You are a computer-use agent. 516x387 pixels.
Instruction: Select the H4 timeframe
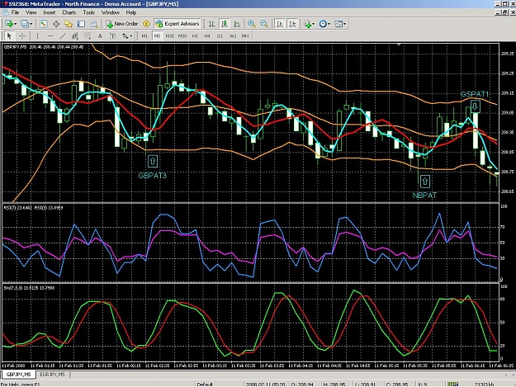coord(207,35)
